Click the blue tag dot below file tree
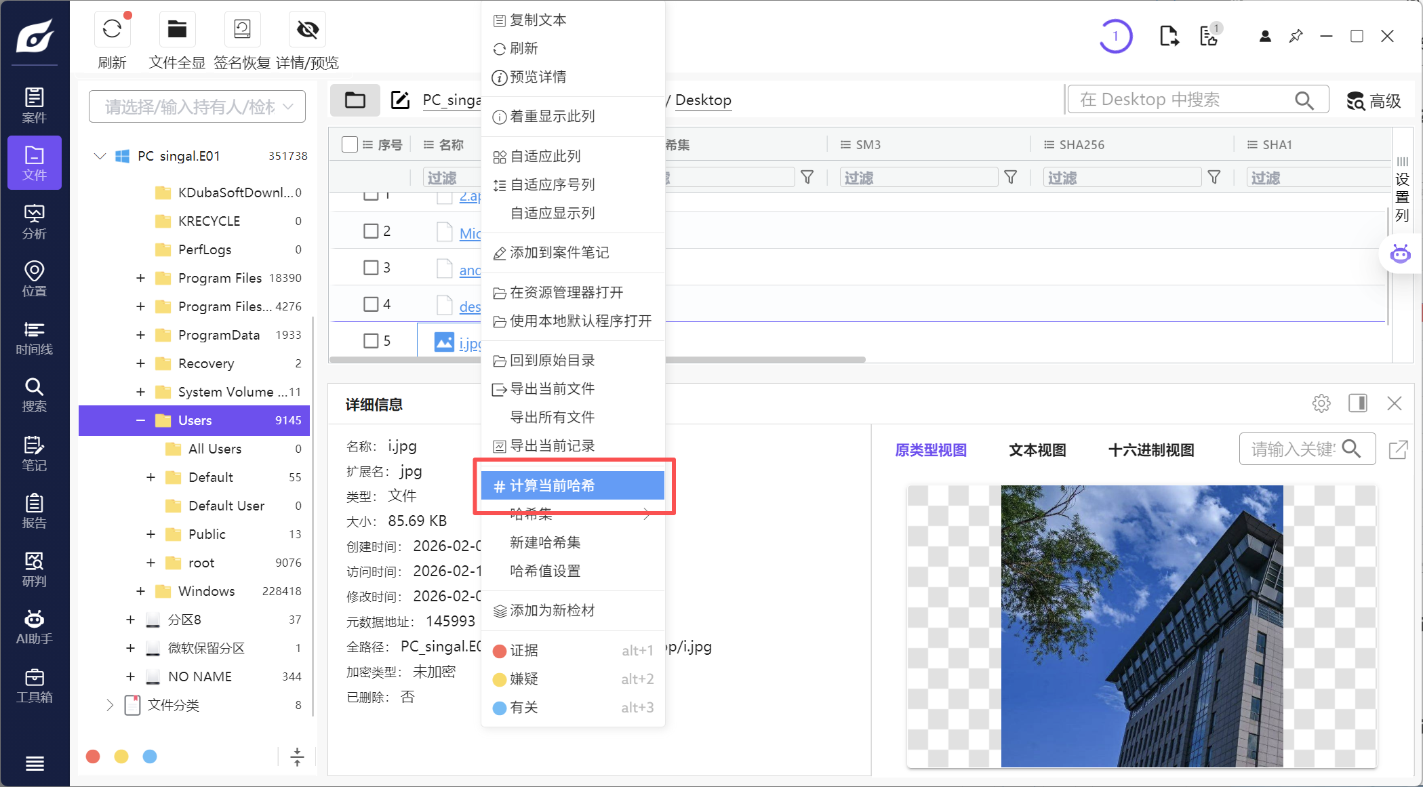This screenshot has width=1423, height=787. pos(150,756)
